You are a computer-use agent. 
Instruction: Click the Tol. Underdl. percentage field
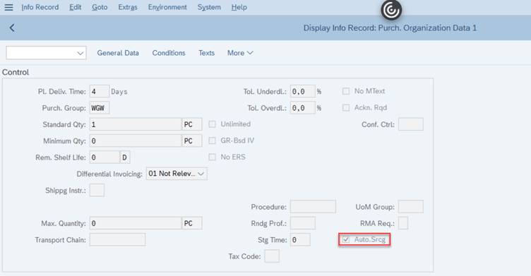point(303,92)
